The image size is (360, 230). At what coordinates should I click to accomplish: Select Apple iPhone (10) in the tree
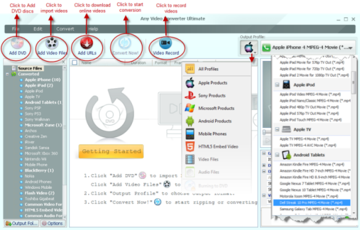(x=43, y=80)
